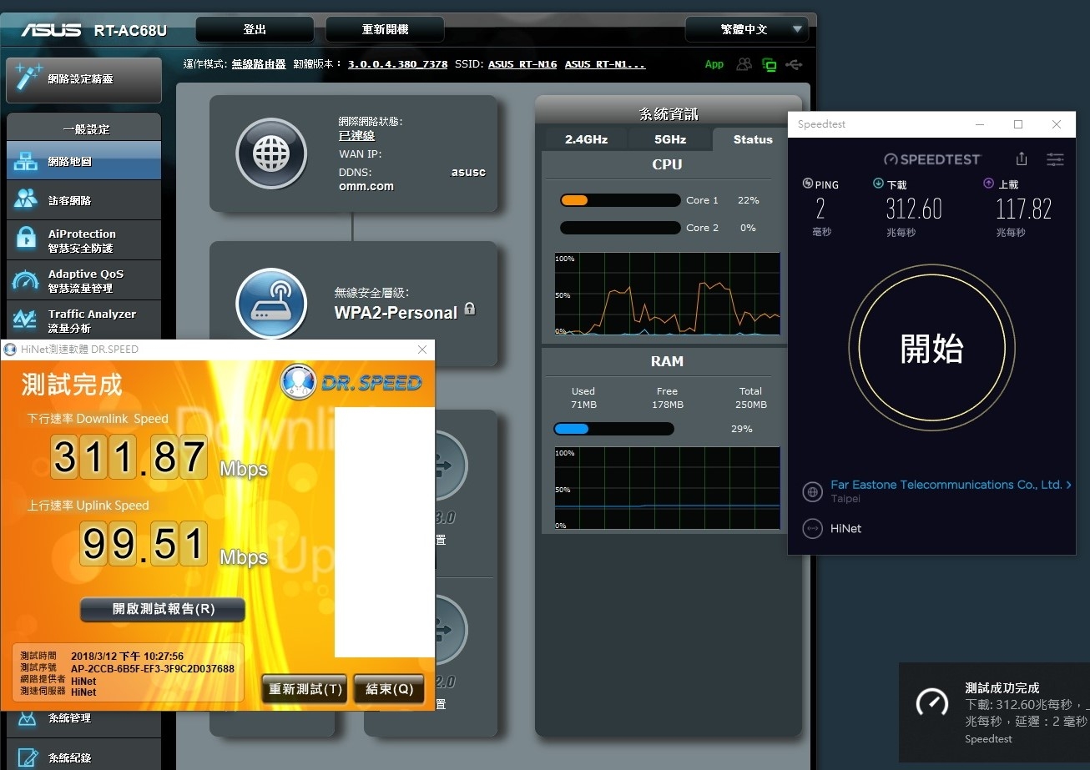Click the share icon in Speedtest

pos(1022,159)
